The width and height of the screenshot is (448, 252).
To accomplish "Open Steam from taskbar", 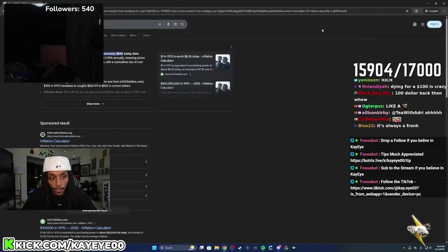I will (240, 248).
